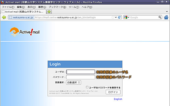This screenshot has width=170, height=106.
Task: Open the 言語選択 dropdown
Action: (74, 82)
